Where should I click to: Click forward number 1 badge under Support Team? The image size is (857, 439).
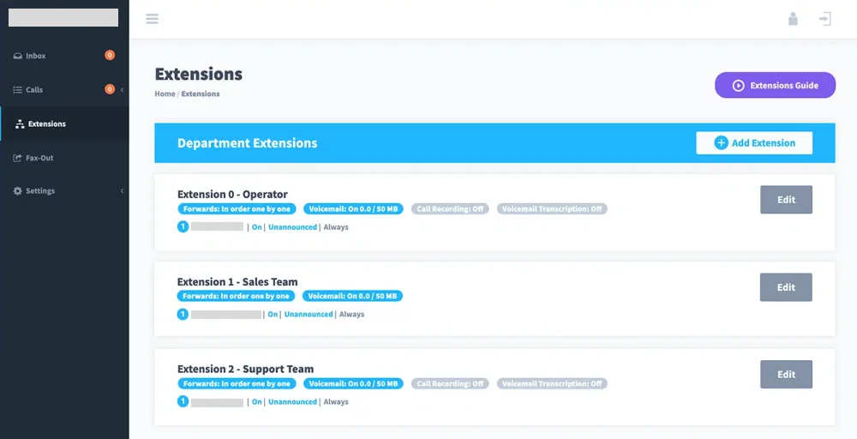183,402
